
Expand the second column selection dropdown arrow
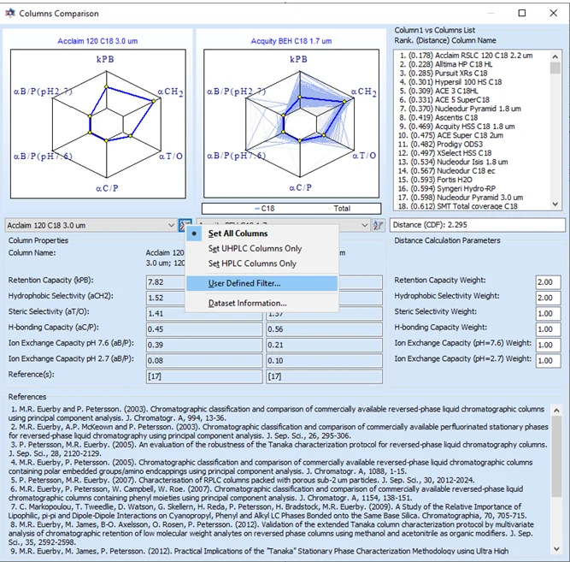365,225
